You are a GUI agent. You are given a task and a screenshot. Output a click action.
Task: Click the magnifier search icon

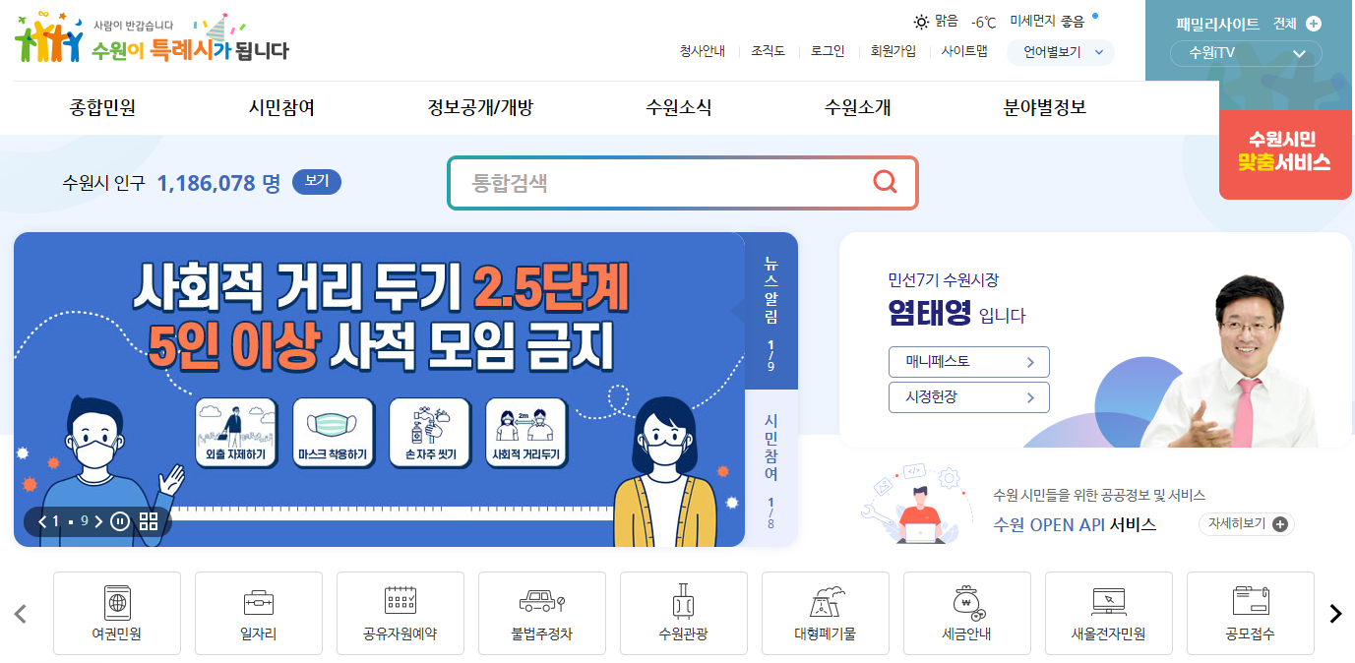[885, 182]
